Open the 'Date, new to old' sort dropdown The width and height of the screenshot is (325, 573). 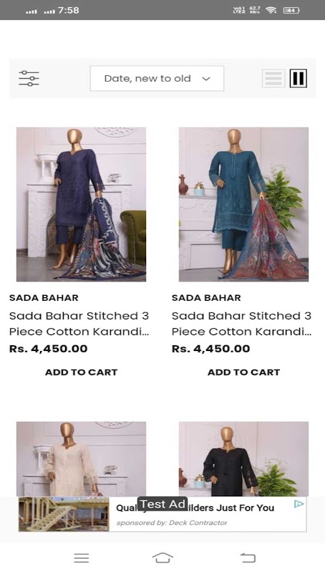click(x=157, y=78)
